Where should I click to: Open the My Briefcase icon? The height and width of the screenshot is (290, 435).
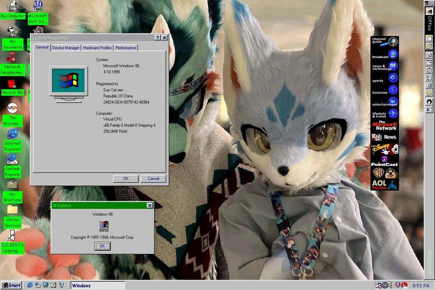pyautogui.click(x=13, y=191)
